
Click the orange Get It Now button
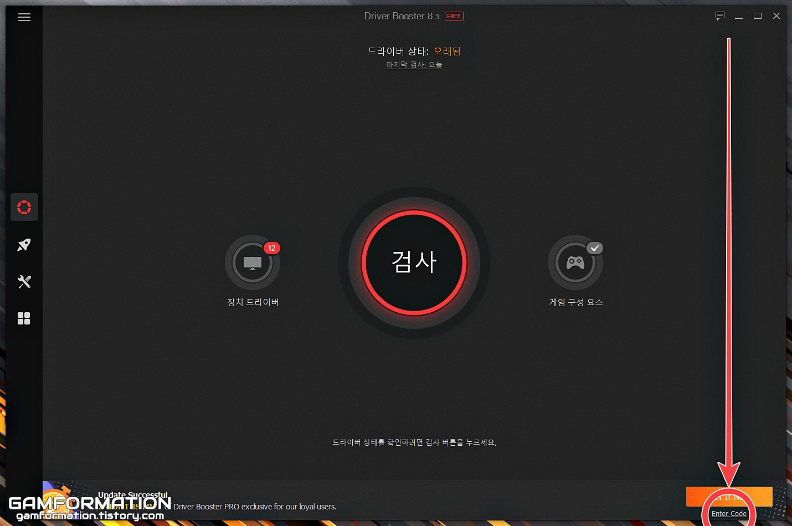pos(729,497)
